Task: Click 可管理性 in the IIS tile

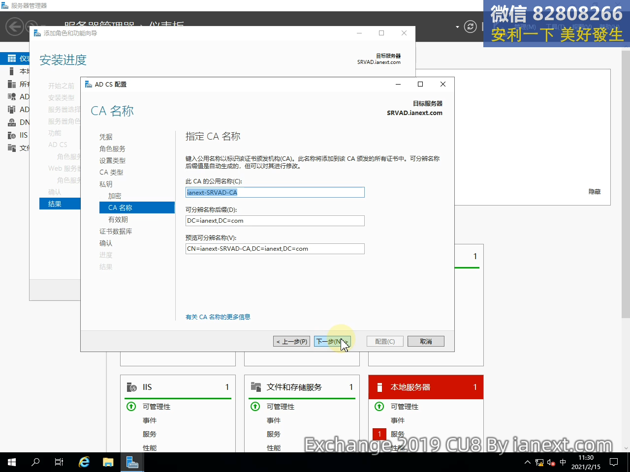Action: click(x=157, y=407)
